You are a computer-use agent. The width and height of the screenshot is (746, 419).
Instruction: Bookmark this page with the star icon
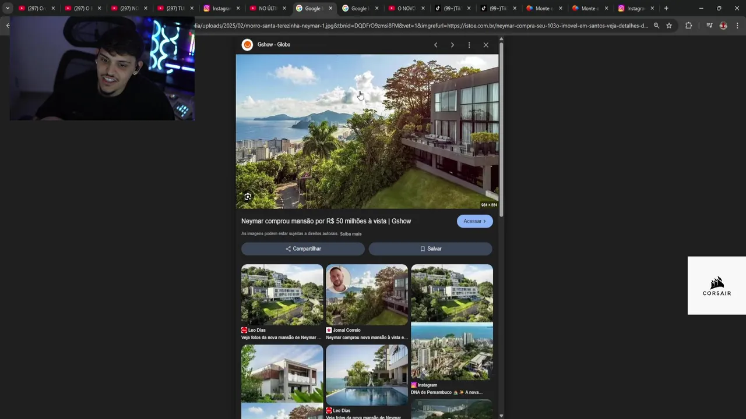pyautogui.click(x=669, y=26)
